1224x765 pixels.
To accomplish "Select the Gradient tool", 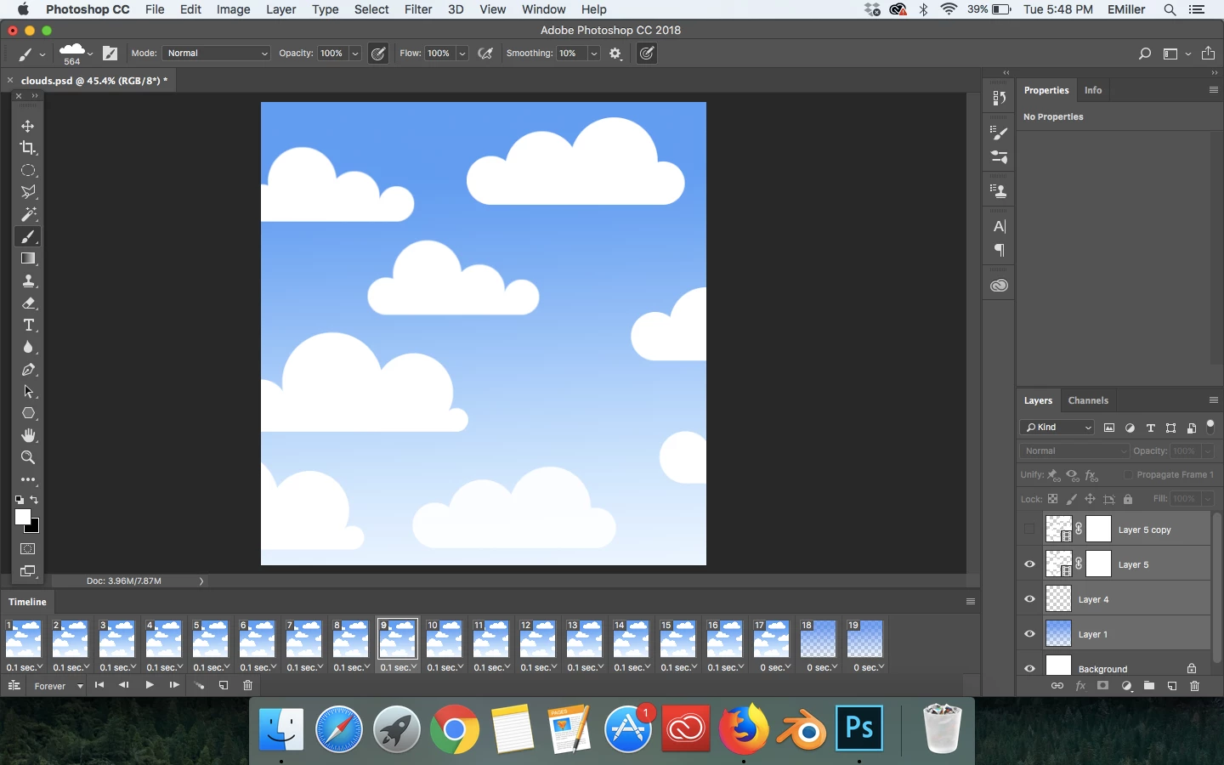I will [x=28, y=258].
